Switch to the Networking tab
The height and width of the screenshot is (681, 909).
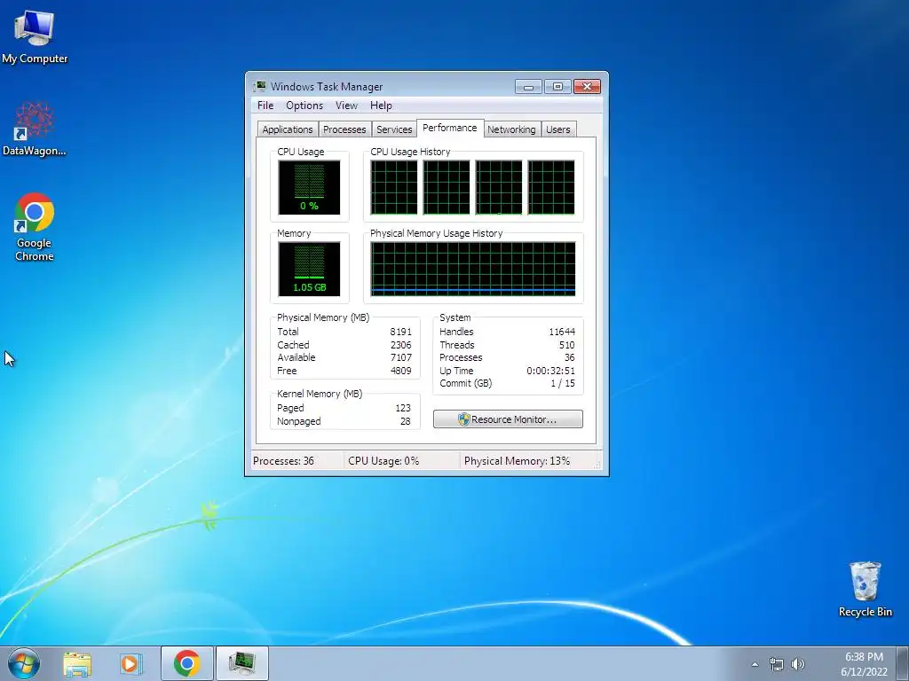(511, 129)
